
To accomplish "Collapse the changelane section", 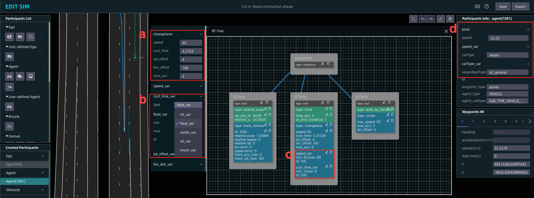I will (x=201, y=34).
